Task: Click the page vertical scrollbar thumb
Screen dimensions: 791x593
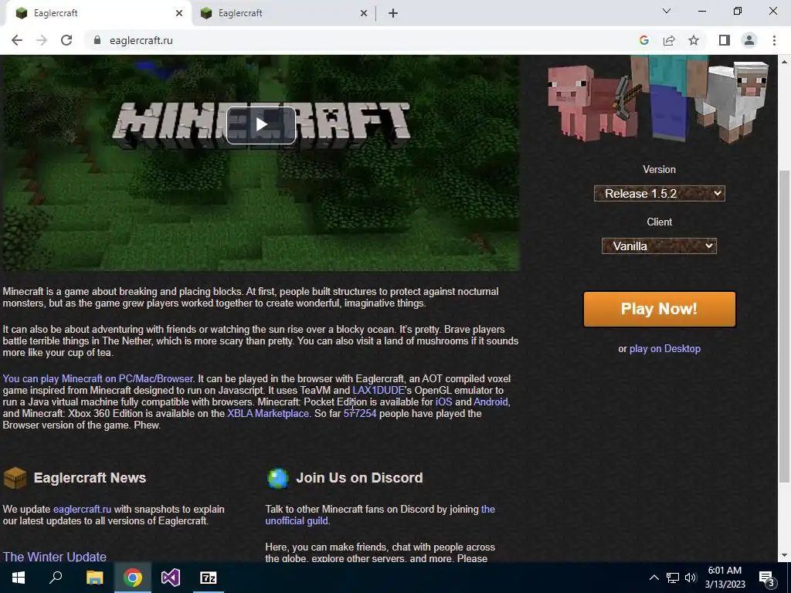Action: click(784, 325)
